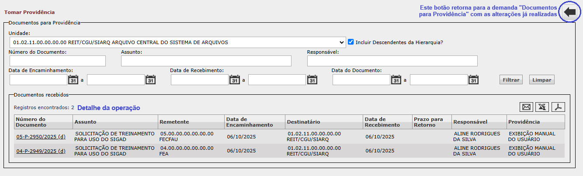Focus the Assunto text field
This screenshot has width=583, height=176.
coord(206,61)
